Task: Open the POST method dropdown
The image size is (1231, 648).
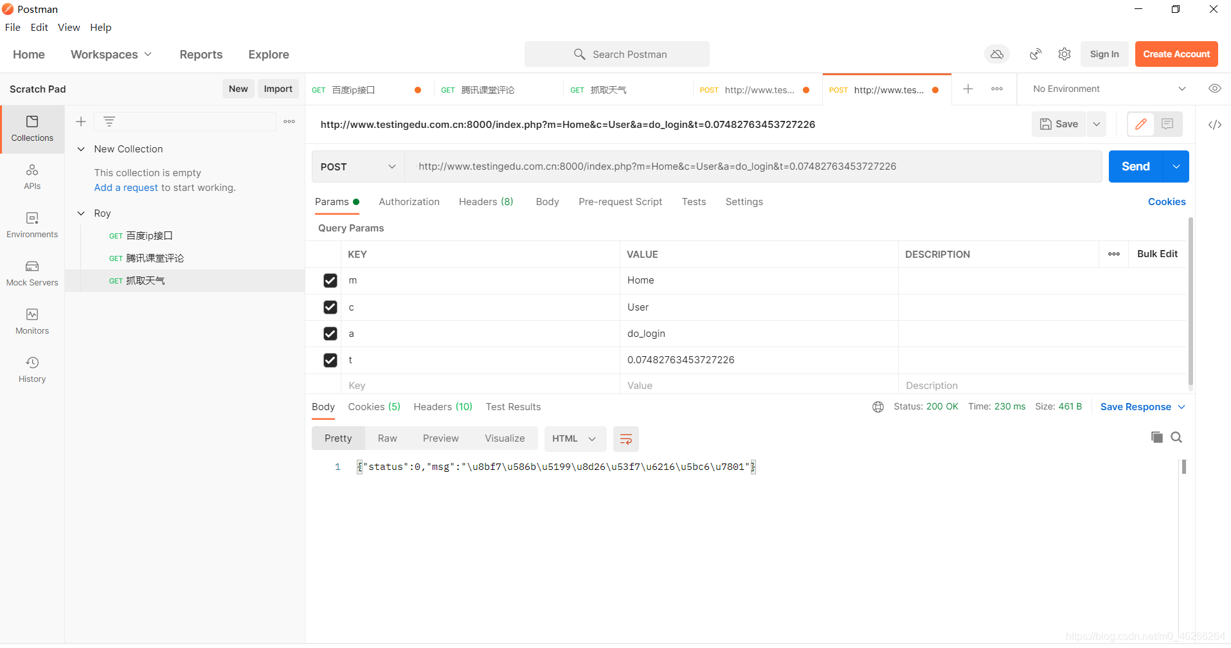Action: (x=358, y=167)
